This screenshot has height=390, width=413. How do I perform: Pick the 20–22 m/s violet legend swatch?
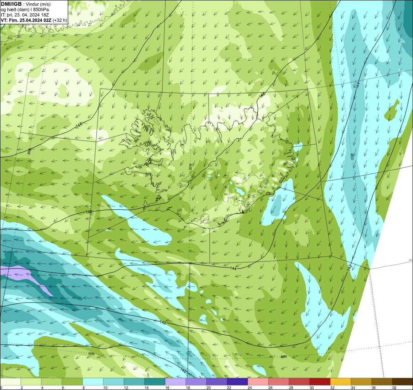point(217,382)
